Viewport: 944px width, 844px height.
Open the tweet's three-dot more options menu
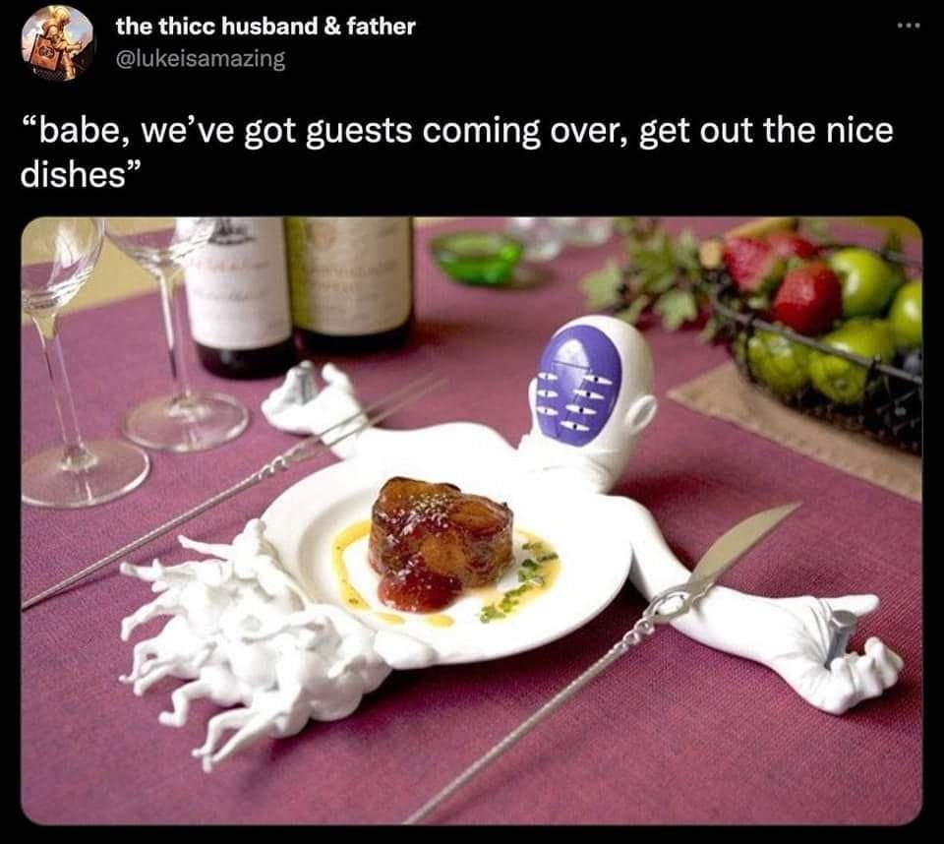908,26
